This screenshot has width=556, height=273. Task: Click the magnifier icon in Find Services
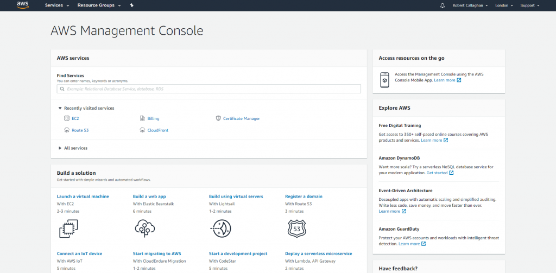62,89
